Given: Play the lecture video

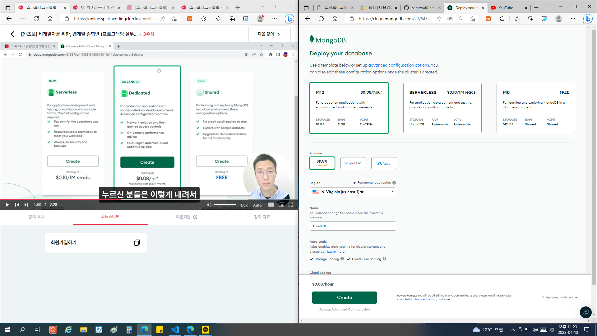Looking at the screenshot, I should tap(7, 205).
